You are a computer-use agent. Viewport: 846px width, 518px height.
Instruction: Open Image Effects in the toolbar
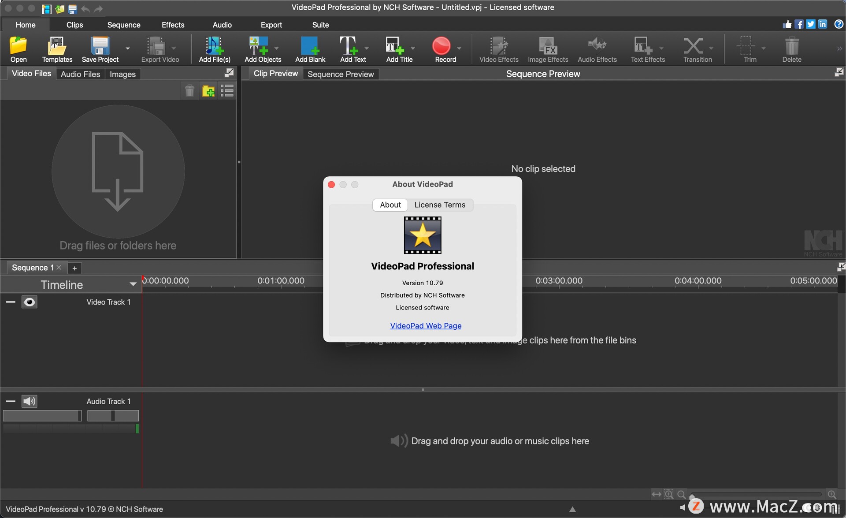pyautogui.click(x=548, y=49)
